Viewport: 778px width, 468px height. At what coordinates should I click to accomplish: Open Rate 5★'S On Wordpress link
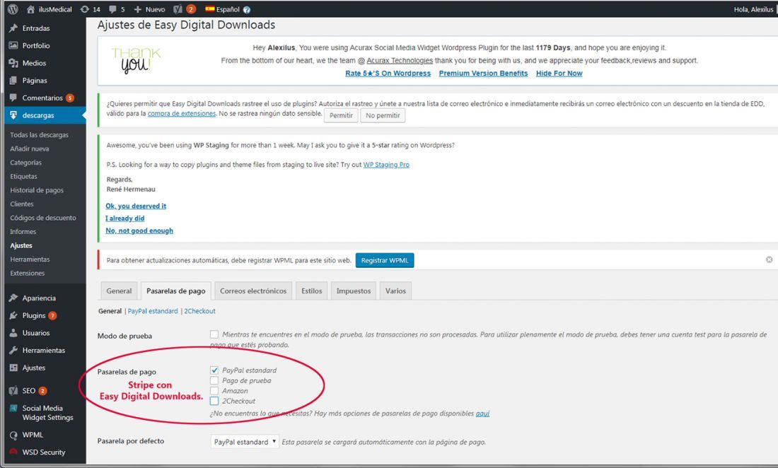[388, 74]
